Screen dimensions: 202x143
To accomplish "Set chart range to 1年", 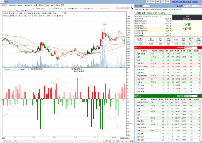I will click(x=122, y=141).
